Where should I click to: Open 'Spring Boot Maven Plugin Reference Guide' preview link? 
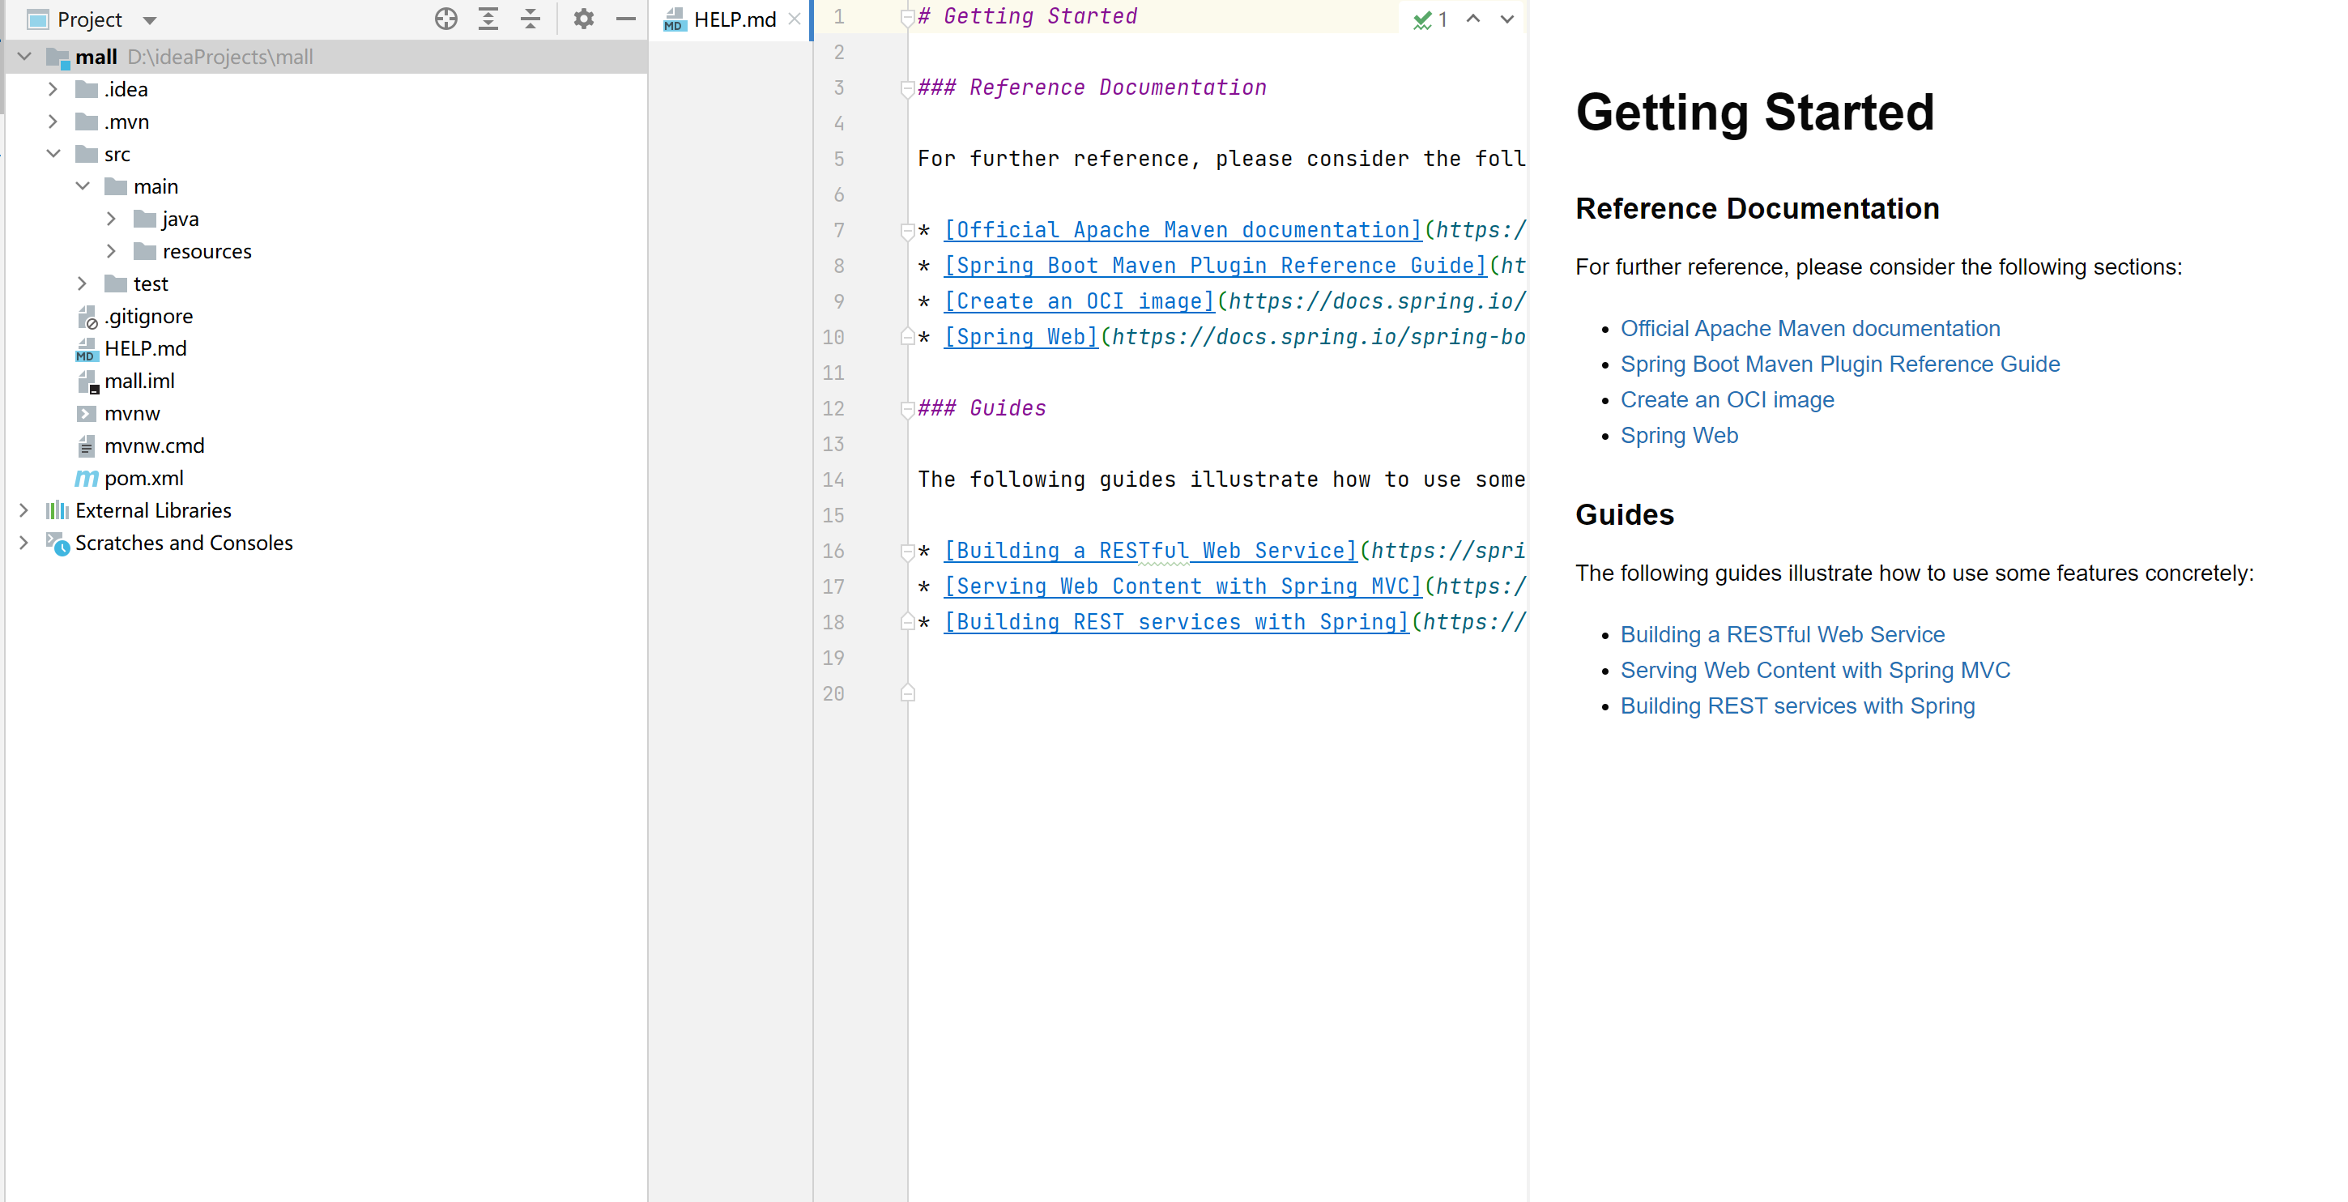1839,364
